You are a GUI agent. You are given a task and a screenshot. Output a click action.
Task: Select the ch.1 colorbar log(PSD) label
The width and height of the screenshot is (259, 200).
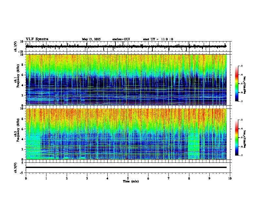click(245, 85)
